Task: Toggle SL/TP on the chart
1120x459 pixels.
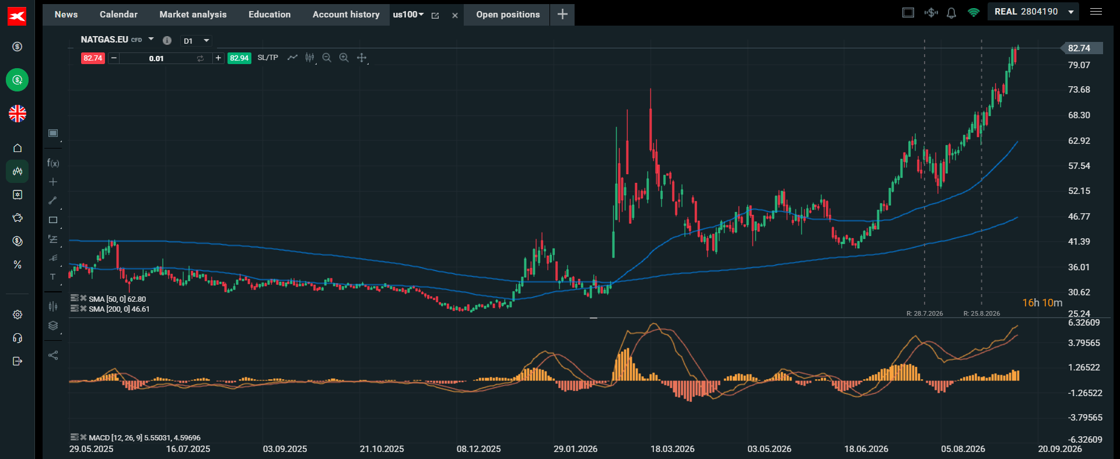Action: [x=268, y=58]
